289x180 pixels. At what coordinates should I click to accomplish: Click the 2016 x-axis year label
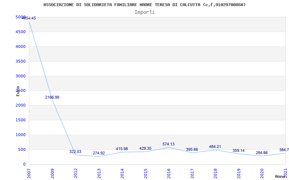(x=169, y=174)
